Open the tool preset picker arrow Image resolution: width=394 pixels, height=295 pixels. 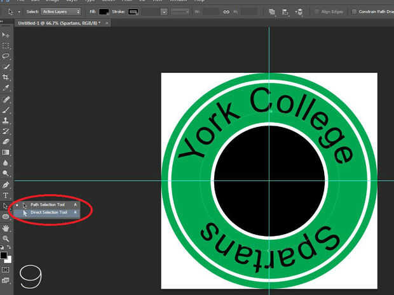pos(19,12)
